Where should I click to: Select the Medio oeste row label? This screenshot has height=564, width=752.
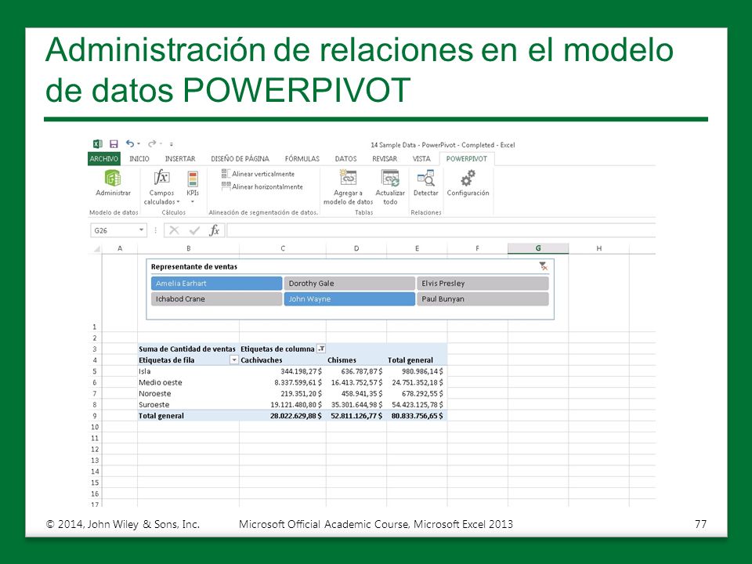point(189,382)
